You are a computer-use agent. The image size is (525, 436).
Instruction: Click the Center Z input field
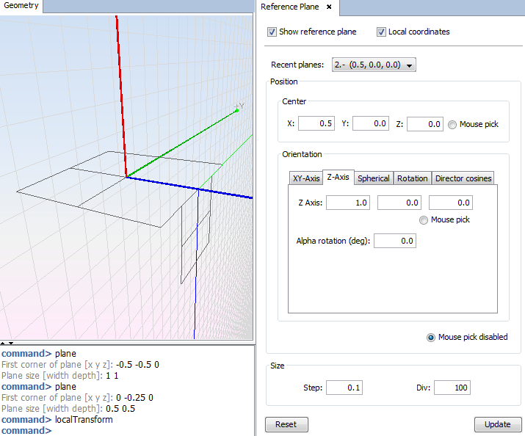coord(425,124)
